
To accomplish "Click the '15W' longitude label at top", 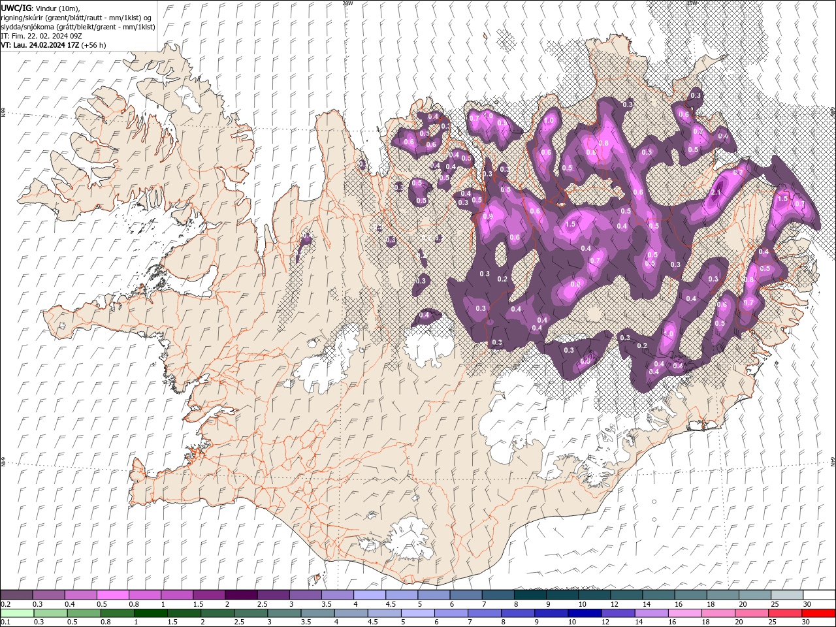I will [692, 3].
